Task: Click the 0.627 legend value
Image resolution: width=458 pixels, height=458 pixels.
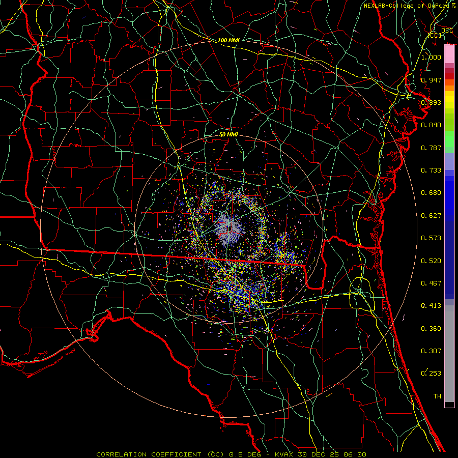Action: pos(431,216)
